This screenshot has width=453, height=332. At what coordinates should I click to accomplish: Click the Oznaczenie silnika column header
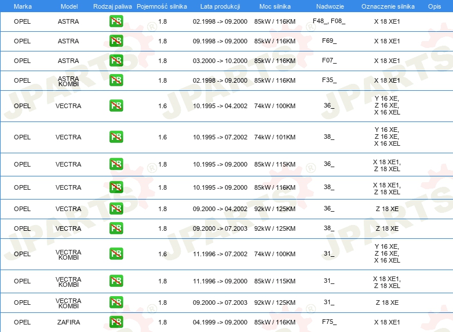[x=388, y=6]
